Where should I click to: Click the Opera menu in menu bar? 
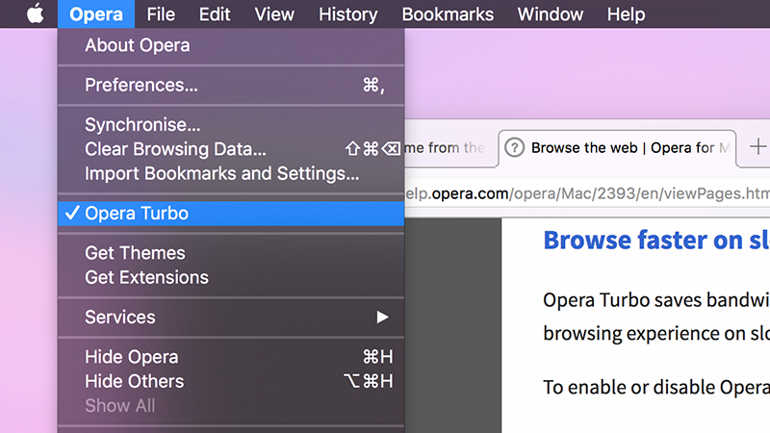pyautogui.click(x=95, y=14)
